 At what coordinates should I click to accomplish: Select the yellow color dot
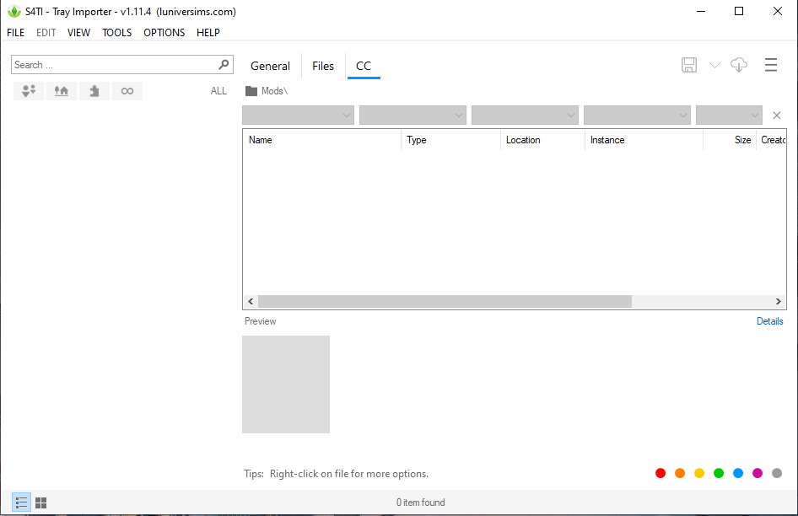point(699,473)
